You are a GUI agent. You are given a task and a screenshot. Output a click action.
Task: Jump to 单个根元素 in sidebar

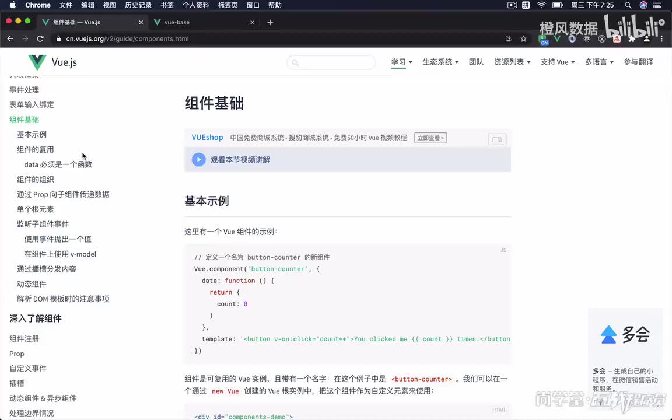coord(35,209)
